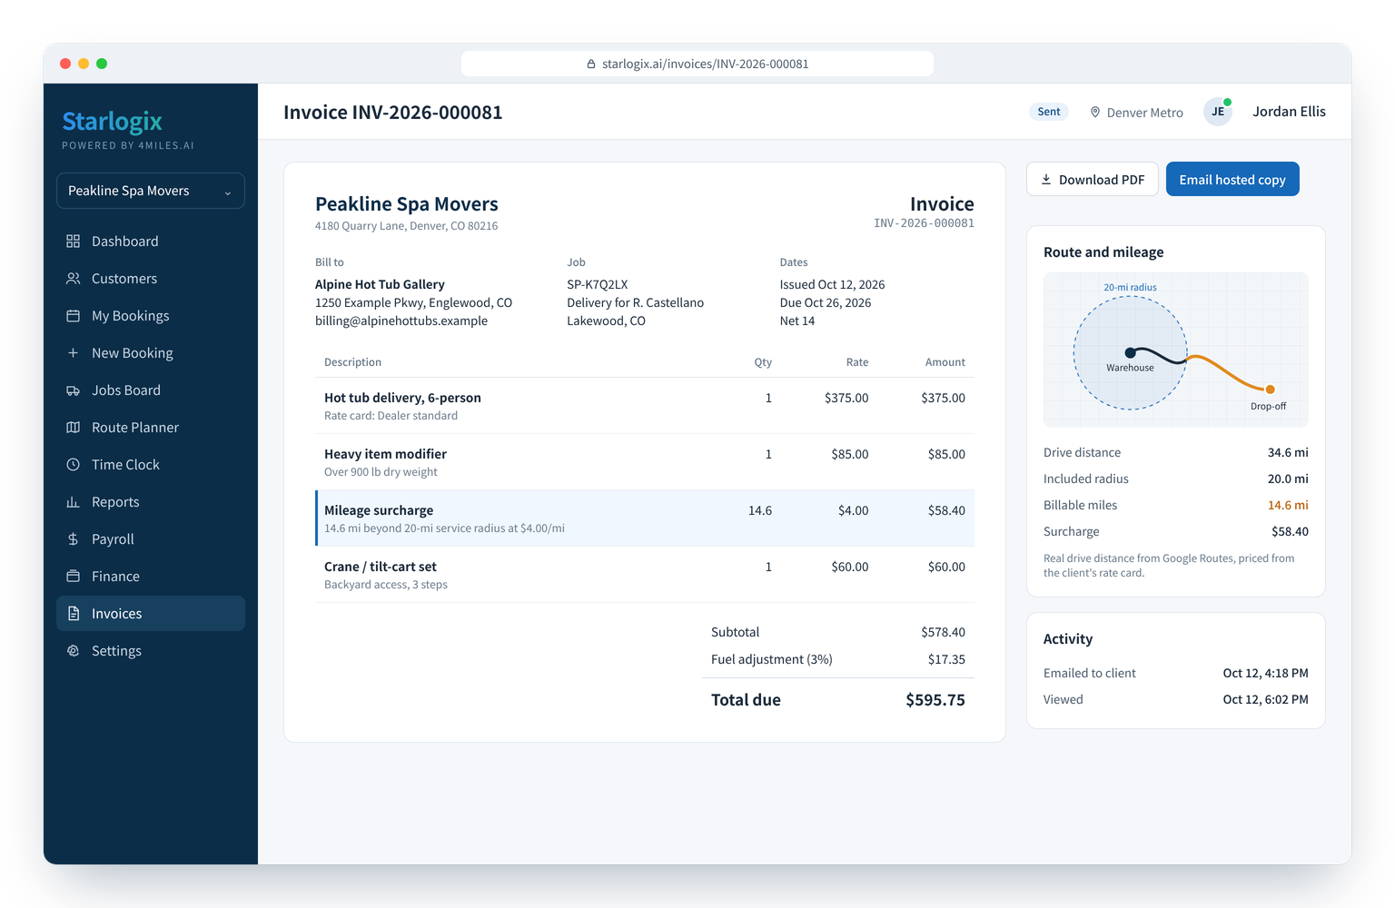Click the Route Planner map icon
Image resolution: width=1395 pixels, height=908 pixels.
click(x=74, y=428)
